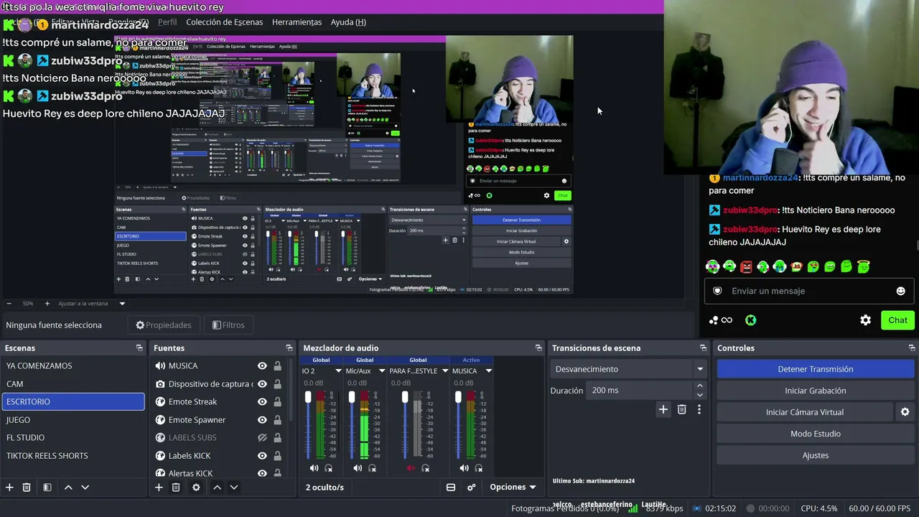The height and width of the screenshot is (517, 919).
Task: Move the selected scene up
Action: (x=68, y=487)
